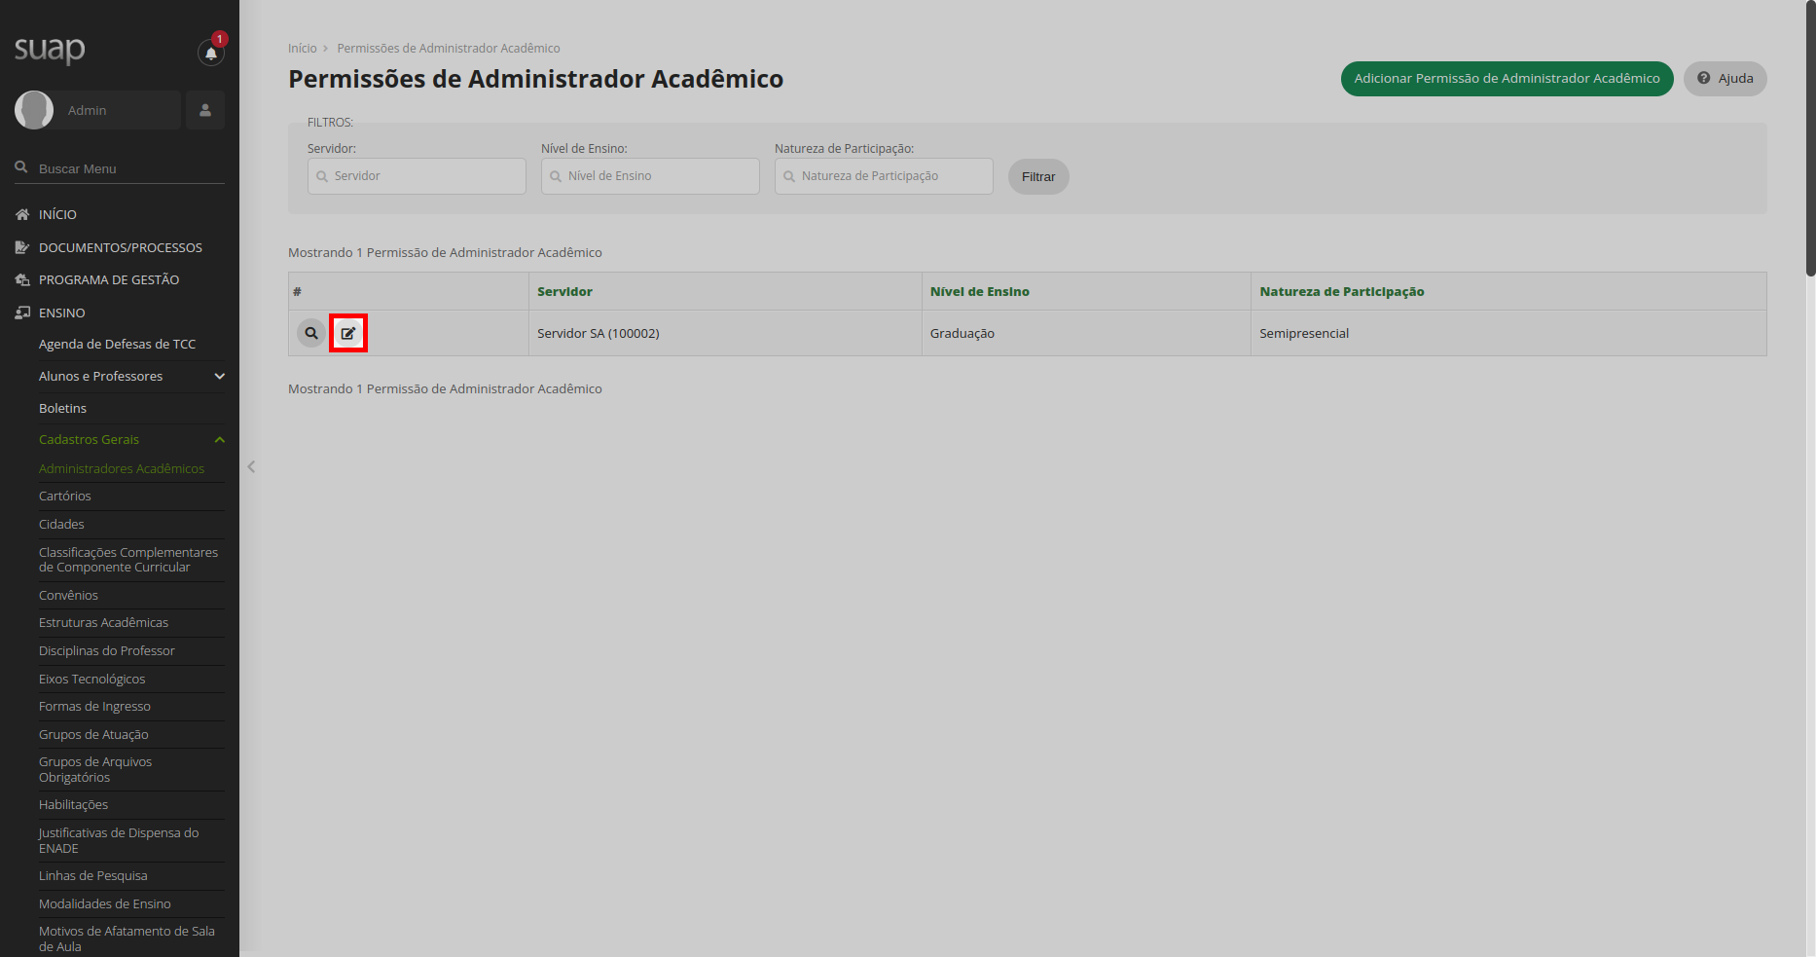Open Justificativas de Dispensa do ENADE
The image size is (1816, 957).
pyautogui.click(x=119, y=840)
